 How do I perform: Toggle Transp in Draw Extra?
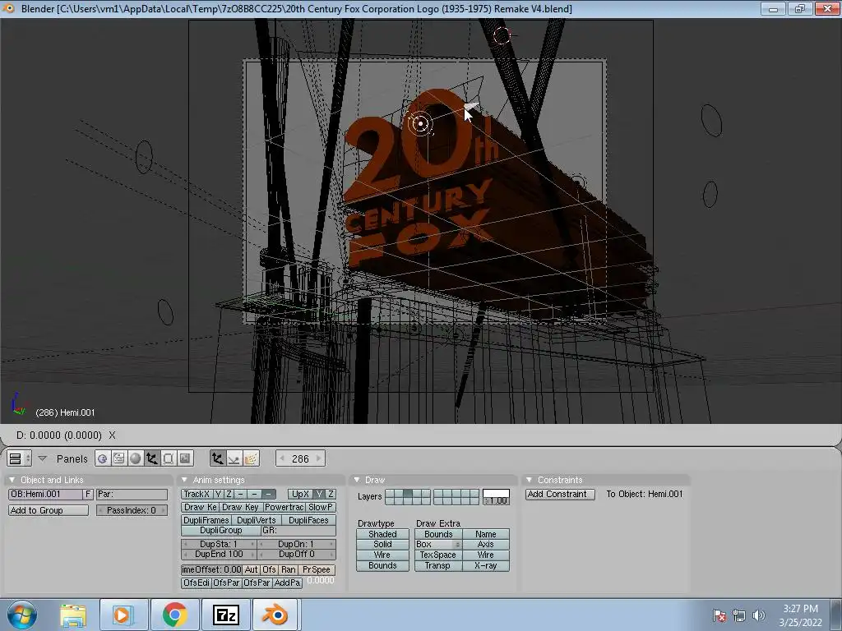437,565
